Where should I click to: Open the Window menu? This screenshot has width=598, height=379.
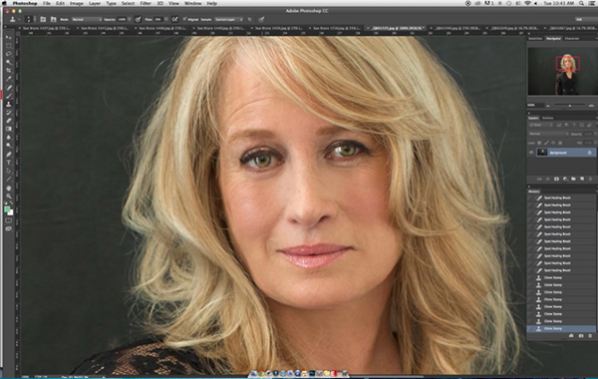point(193,3)
